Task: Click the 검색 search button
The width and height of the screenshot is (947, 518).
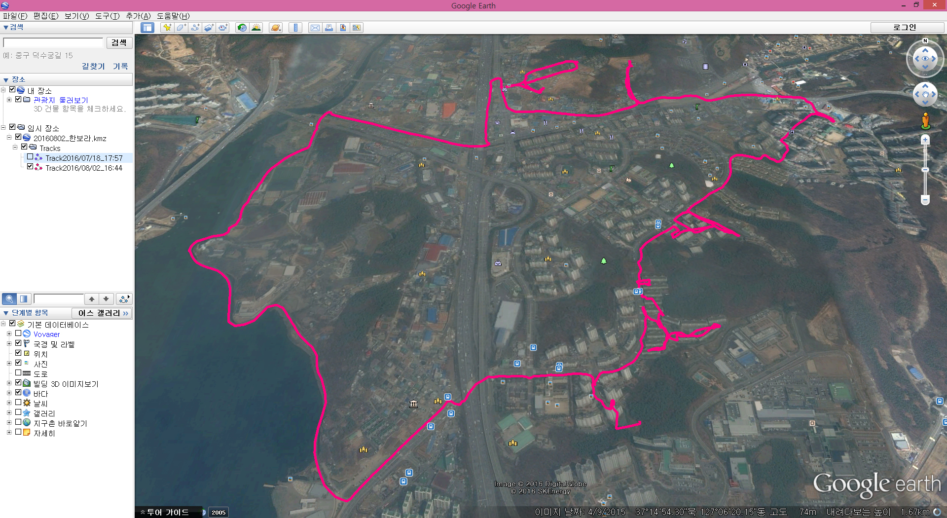Action: tap(119, 43)
